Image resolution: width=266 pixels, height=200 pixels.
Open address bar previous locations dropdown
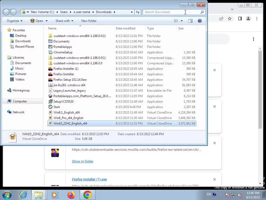click(132, 12)
